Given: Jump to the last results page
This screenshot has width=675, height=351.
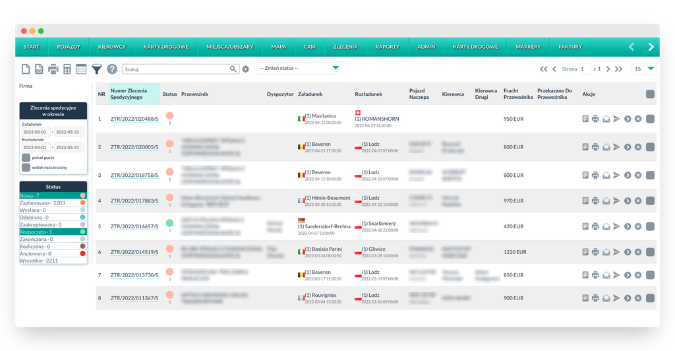Looking at the screenshot, I should [x=618, y=69].
